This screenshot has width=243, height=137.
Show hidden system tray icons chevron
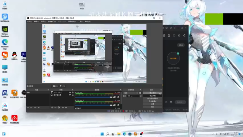click(213, 134)
